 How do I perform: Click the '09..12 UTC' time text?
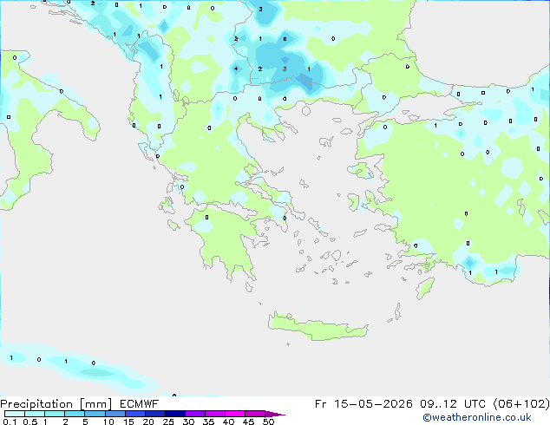point(453,404)
